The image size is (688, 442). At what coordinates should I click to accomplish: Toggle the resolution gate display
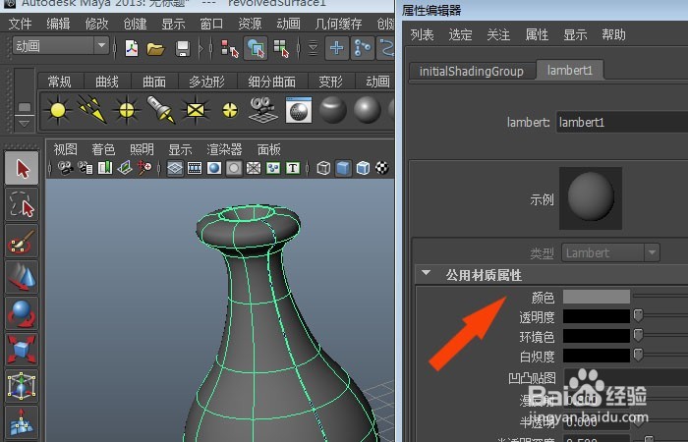214,168
